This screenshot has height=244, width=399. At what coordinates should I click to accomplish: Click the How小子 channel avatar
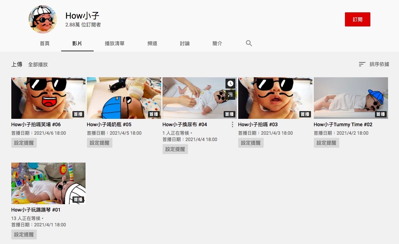click(x=42, y=19)
